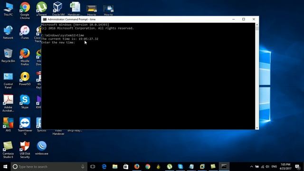Click the 'The current time is' output line

tap(70, 39)
